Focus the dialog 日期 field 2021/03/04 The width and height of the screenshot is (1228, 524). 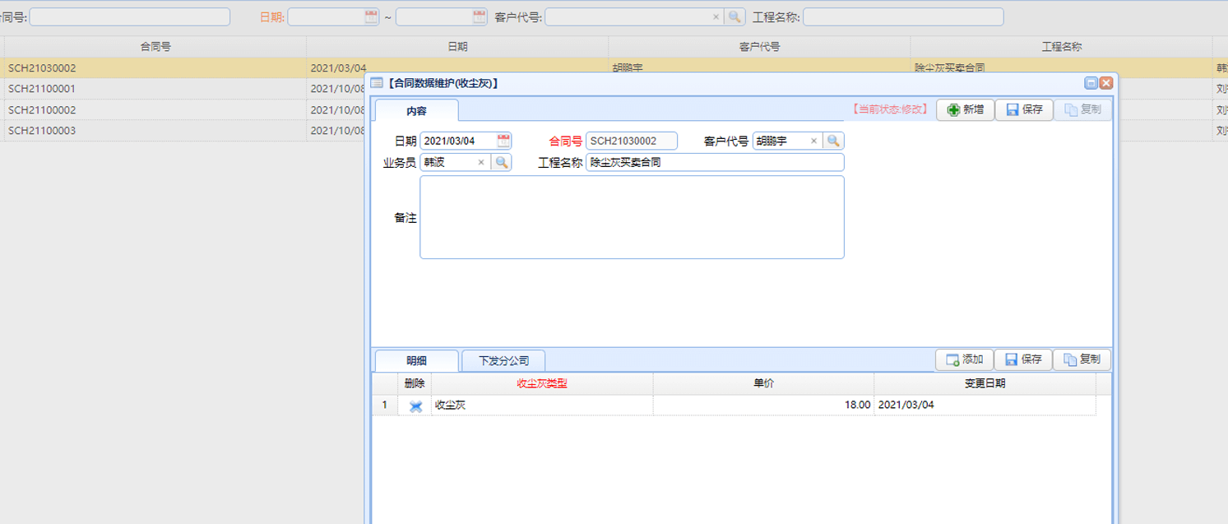click(x=458, y=141)
